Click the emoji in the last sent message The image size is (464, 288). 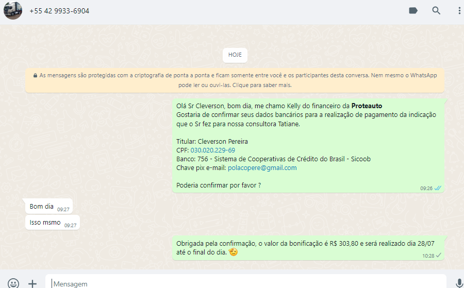point(233,252)
